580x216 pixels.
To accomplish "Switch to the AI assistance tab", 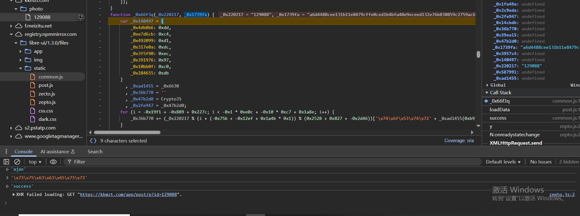I will (x=58, y=152).
